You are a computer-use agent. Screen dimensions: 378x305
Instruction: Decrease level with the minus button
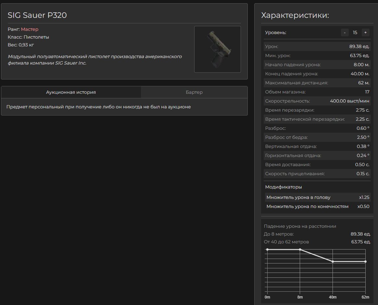[x=345, y=32]
